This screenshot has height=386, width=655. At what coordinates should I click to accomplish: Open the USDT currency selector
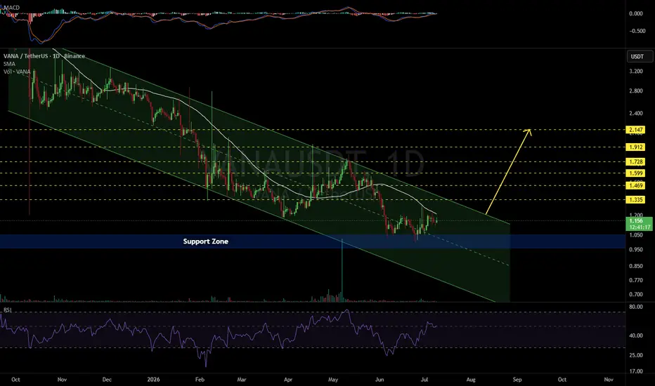[640, 56]
